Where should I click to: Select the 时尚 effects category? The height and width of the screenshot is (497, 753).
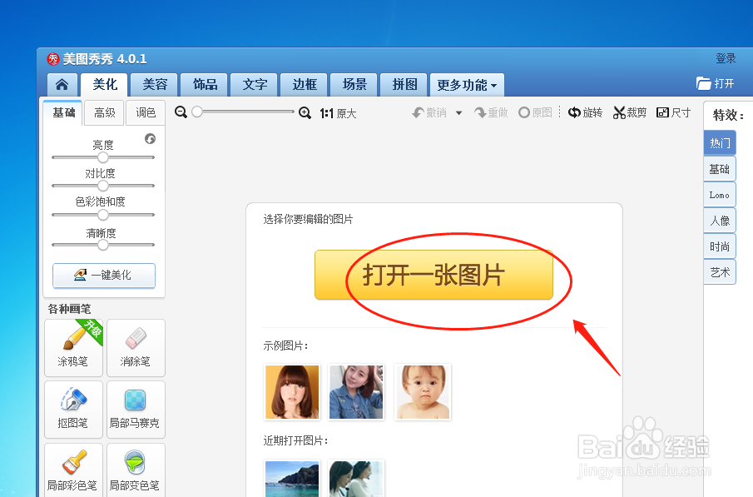[720, 246]
